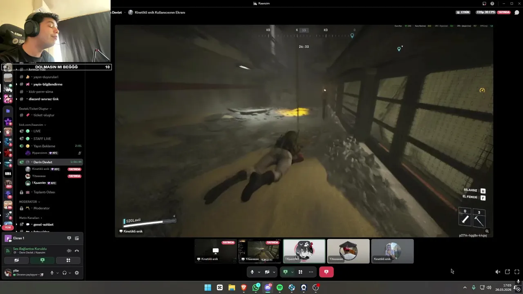Open output device dropdown next to headphones

click(x=70, y=273)
